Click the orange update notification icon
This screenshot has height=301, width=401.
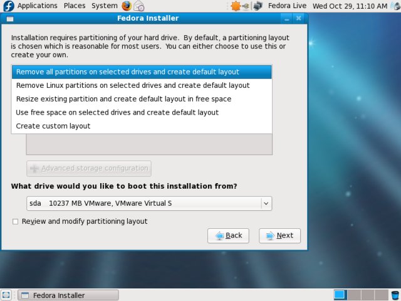click(236, 6)
